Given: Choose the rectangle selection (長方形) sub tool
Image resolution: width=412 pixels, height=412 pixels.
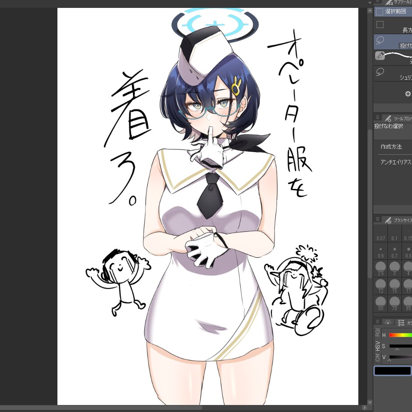Looking at the screenshot, I should point(393,26).
